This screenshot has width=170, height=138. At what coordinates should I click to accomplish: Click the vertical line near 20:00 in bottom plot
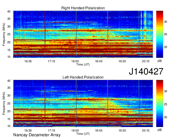pos(139,103)
